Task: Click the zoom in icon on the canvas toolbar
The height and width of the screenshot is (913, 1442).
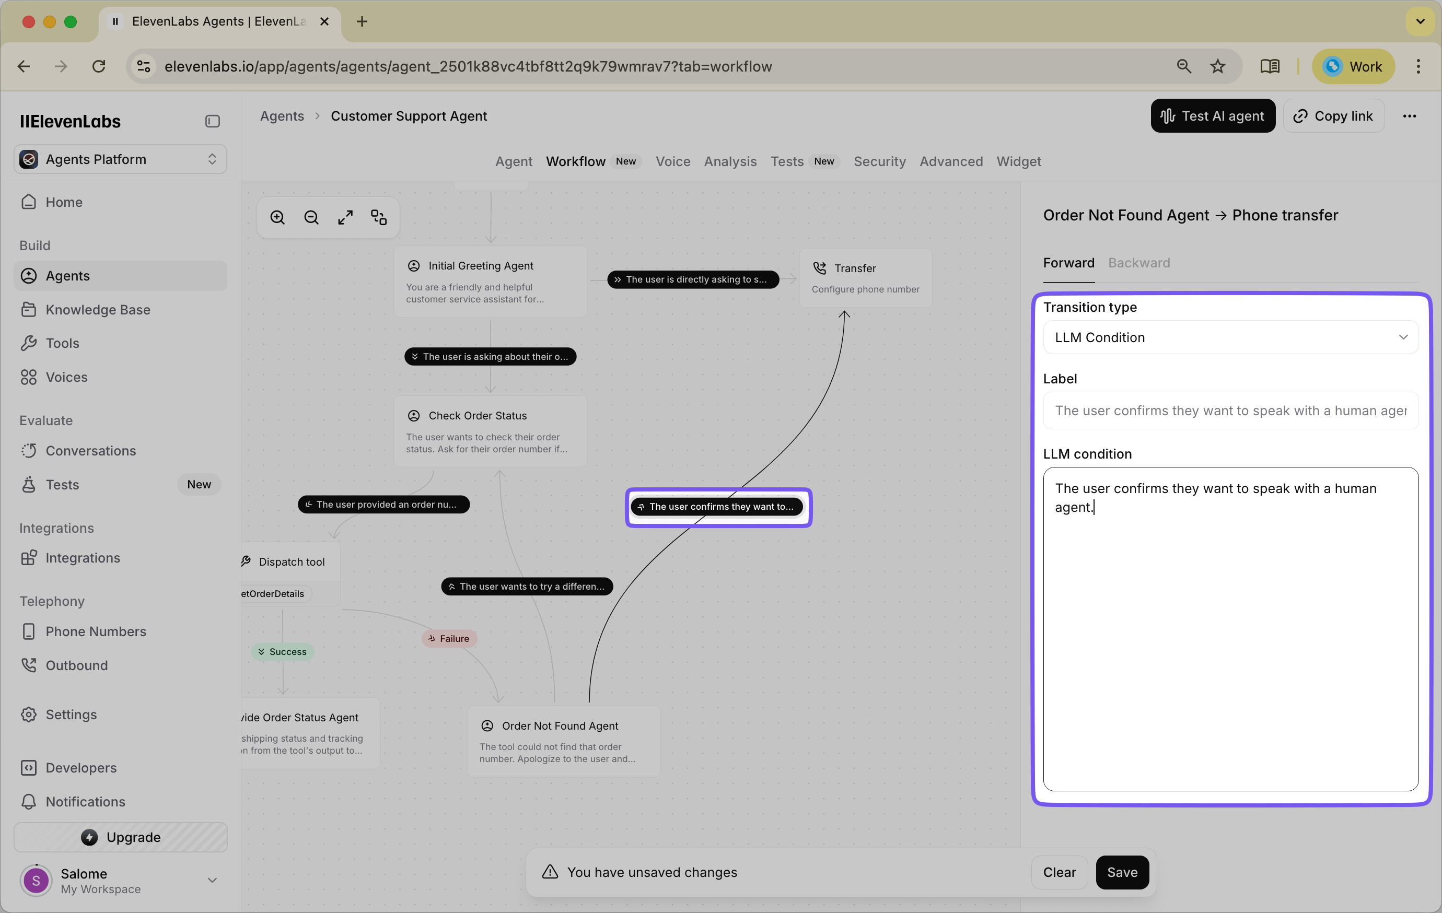Action: point(277,217)
